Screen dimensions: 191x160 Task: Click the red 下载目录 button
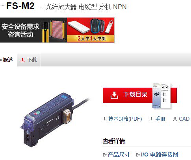[140, 95]
